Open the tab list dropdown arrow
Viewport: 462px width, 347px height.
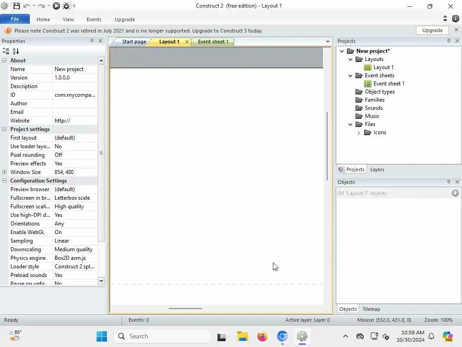click(x=328, y=42)
